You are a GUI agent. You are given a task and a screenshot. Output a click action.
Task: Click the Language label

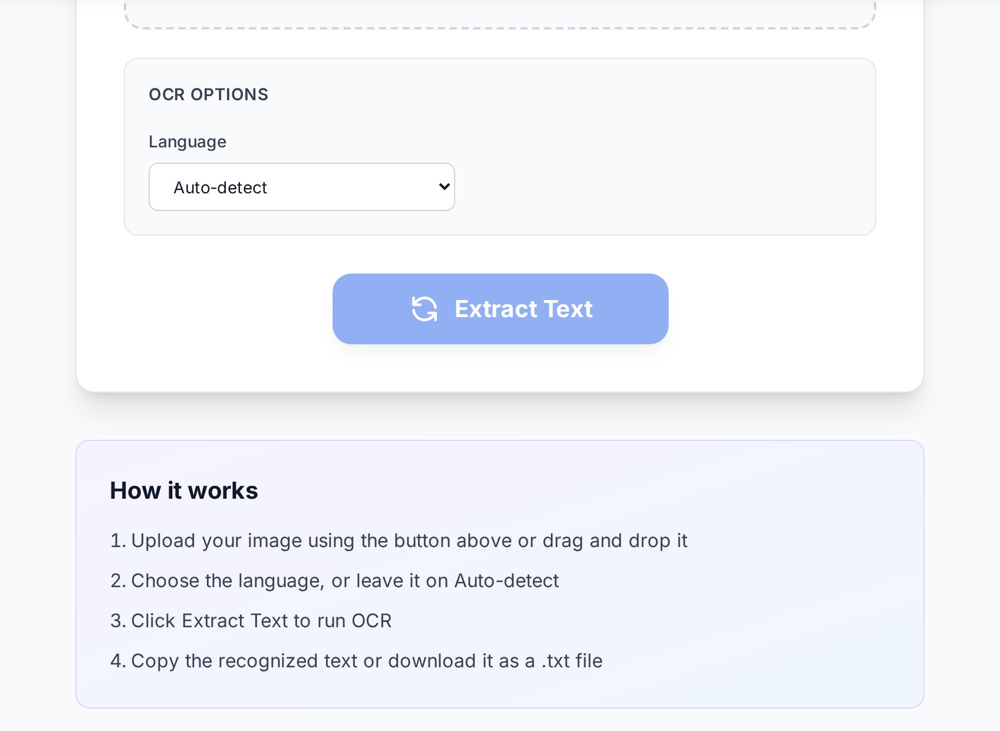pyautogui.click(x=187, y=141)
